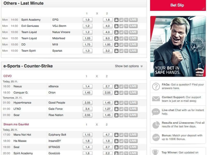Pick Orion at odds 2,55

[x=108, y=93]
